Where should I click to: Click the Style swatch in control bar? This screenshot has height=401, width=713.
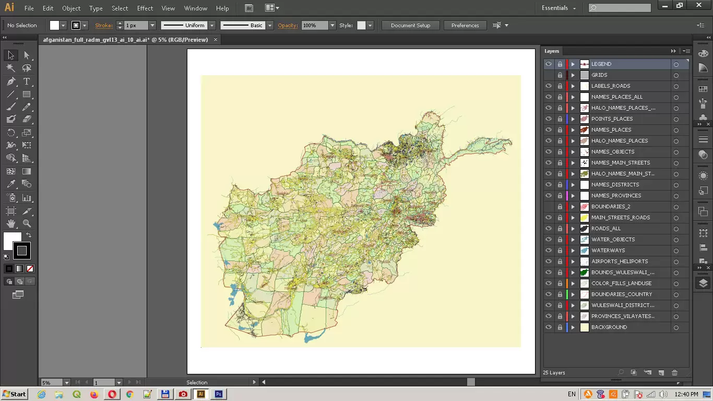(361, 25)
